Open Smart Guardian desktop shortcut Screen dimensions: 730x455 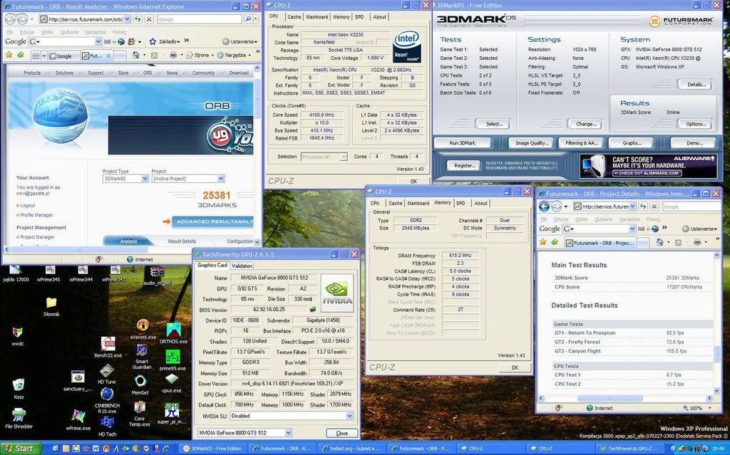(142, 356)
